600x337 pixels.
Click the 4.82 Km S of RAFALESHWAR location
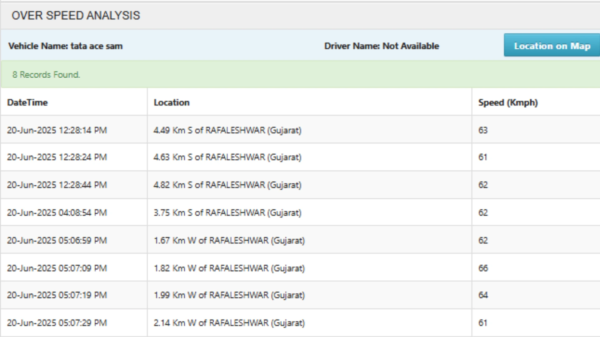[x=227, y=185]
